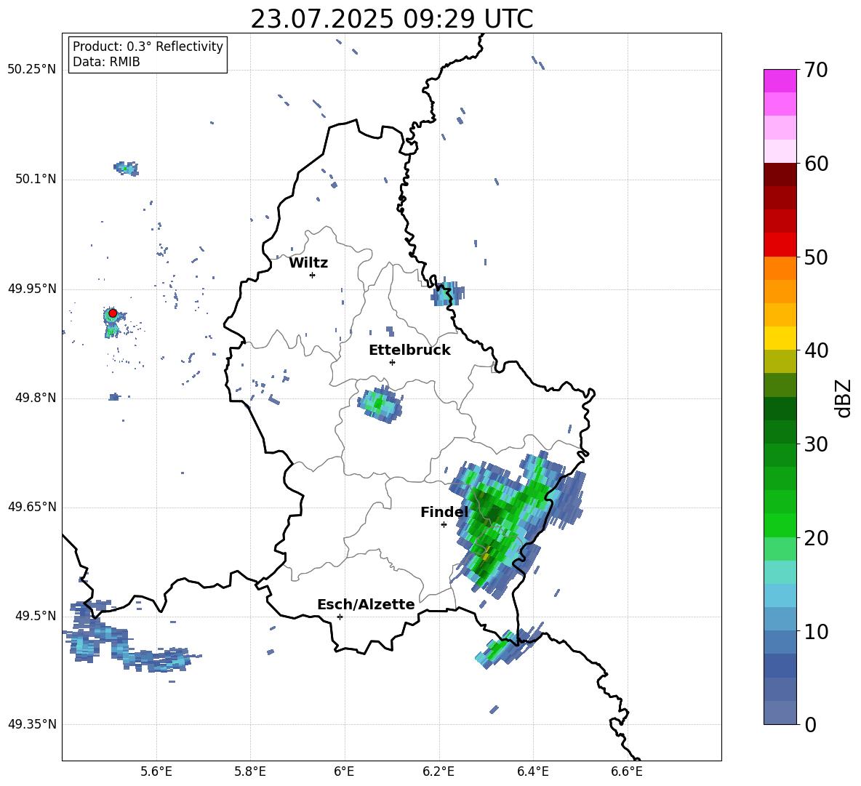The image size is (861, 786).
Task: Click the Wiltz cross marker
Action: pyautogui.click(x=312, y=275)
